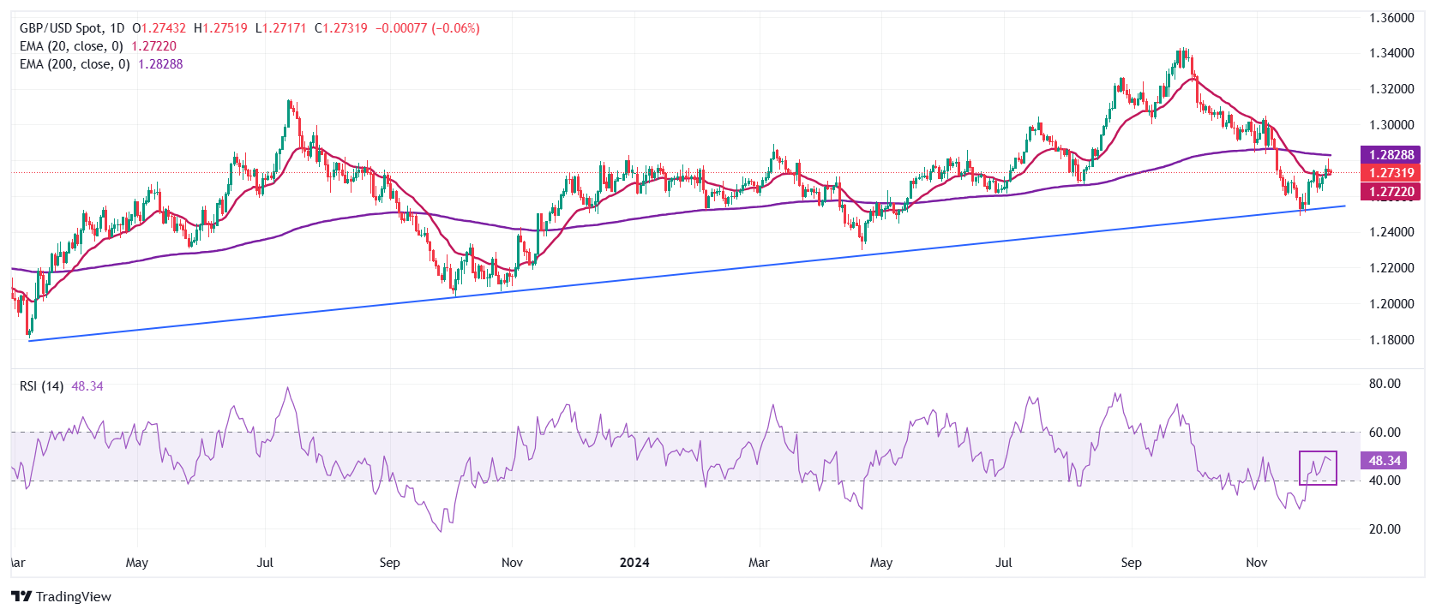Click the purple 1.28288 price axis tag

click(1391, 155)
